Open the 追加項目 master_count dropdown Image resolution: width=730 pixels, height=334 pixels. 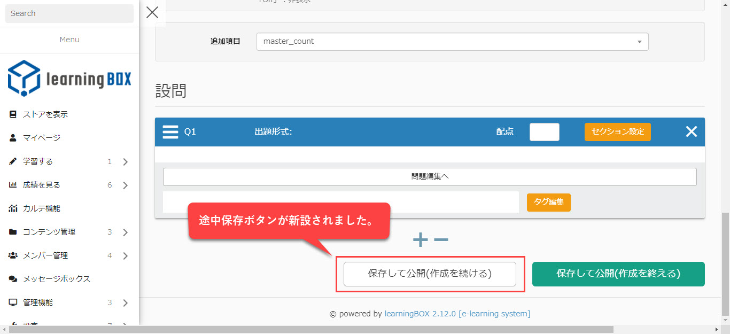click(452, 42)
